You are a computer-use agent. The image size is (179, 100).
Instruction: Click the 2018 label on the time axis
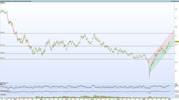pos(92,99)
